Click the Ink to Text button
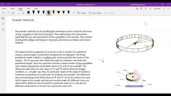 point(109,13)
